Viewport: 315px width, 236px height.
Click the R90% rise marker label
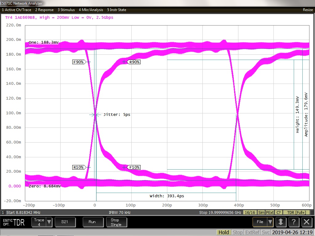tap(134, 62)
